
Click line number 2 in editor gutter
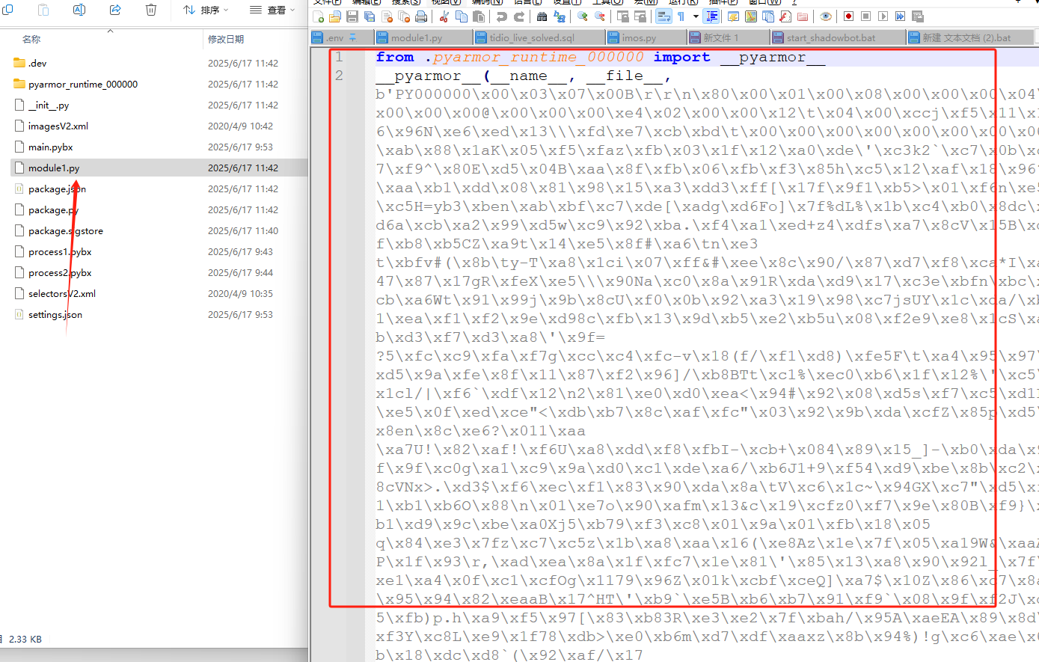click(x=339, y=76)
